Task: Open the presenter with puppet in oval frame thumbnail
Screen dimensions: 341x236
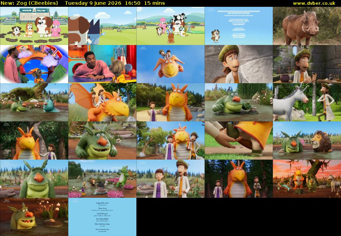Action: [x=34, y=64]
